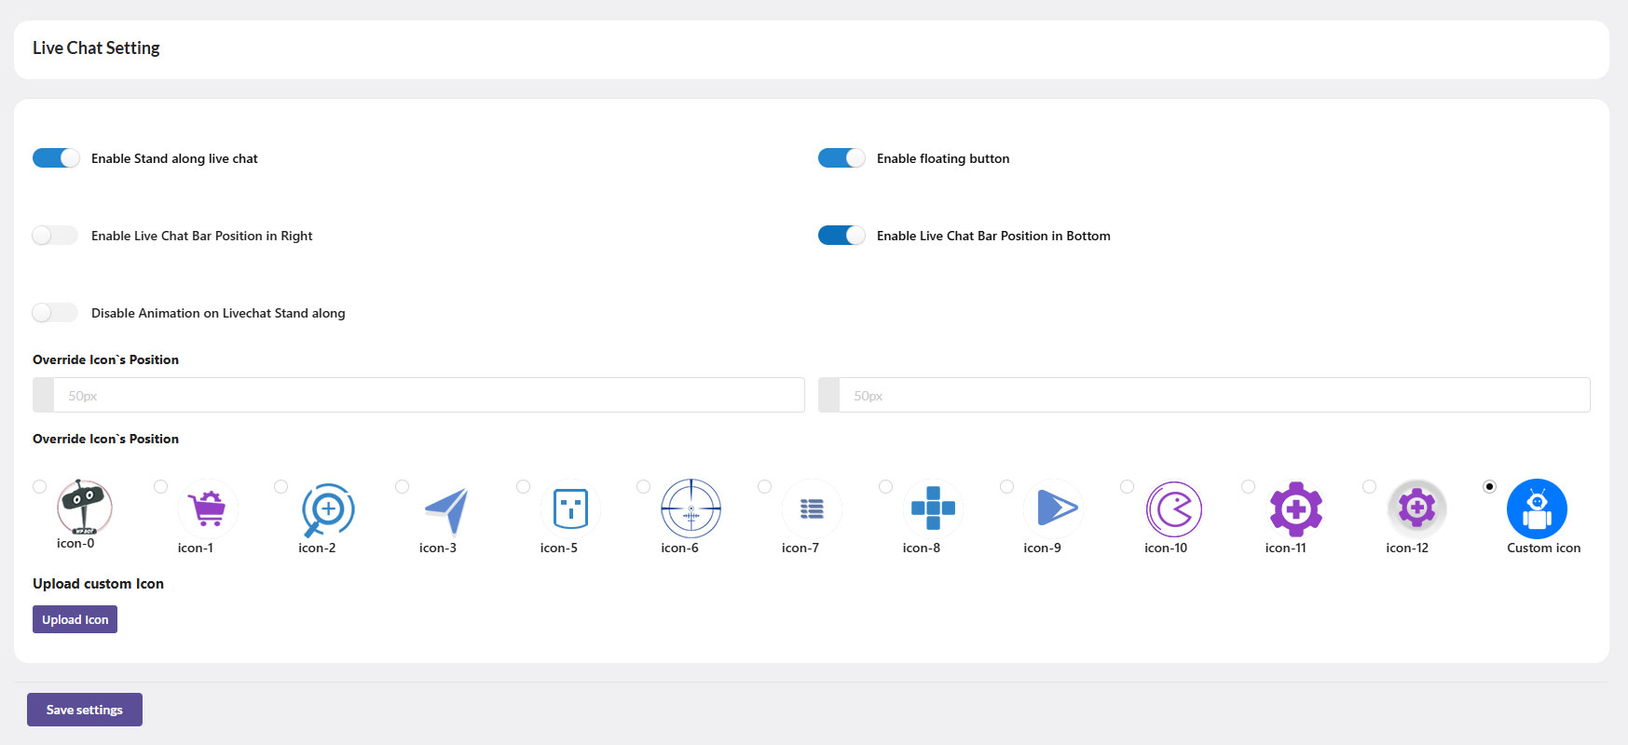Choose the icon-12 radio button

(1369, 487)
